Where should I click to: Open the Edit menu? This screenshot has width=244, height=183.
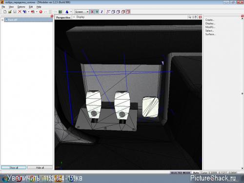[31, 7]
